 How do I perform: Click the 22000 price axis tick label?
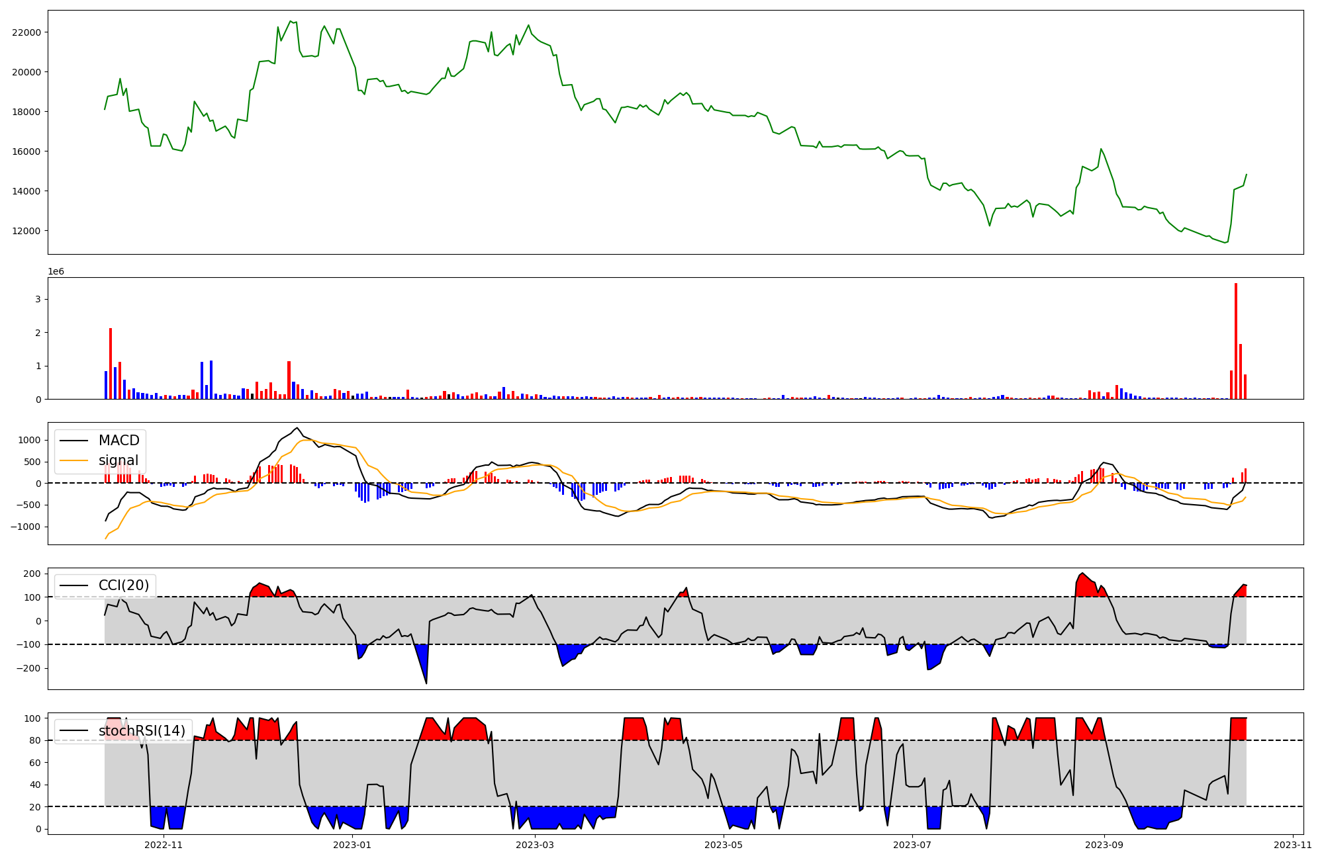[x=26, y=32]
